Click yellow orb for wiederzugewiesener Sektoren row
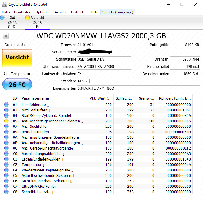Screen dimensions: 203x202 click(x=6, y=121)
